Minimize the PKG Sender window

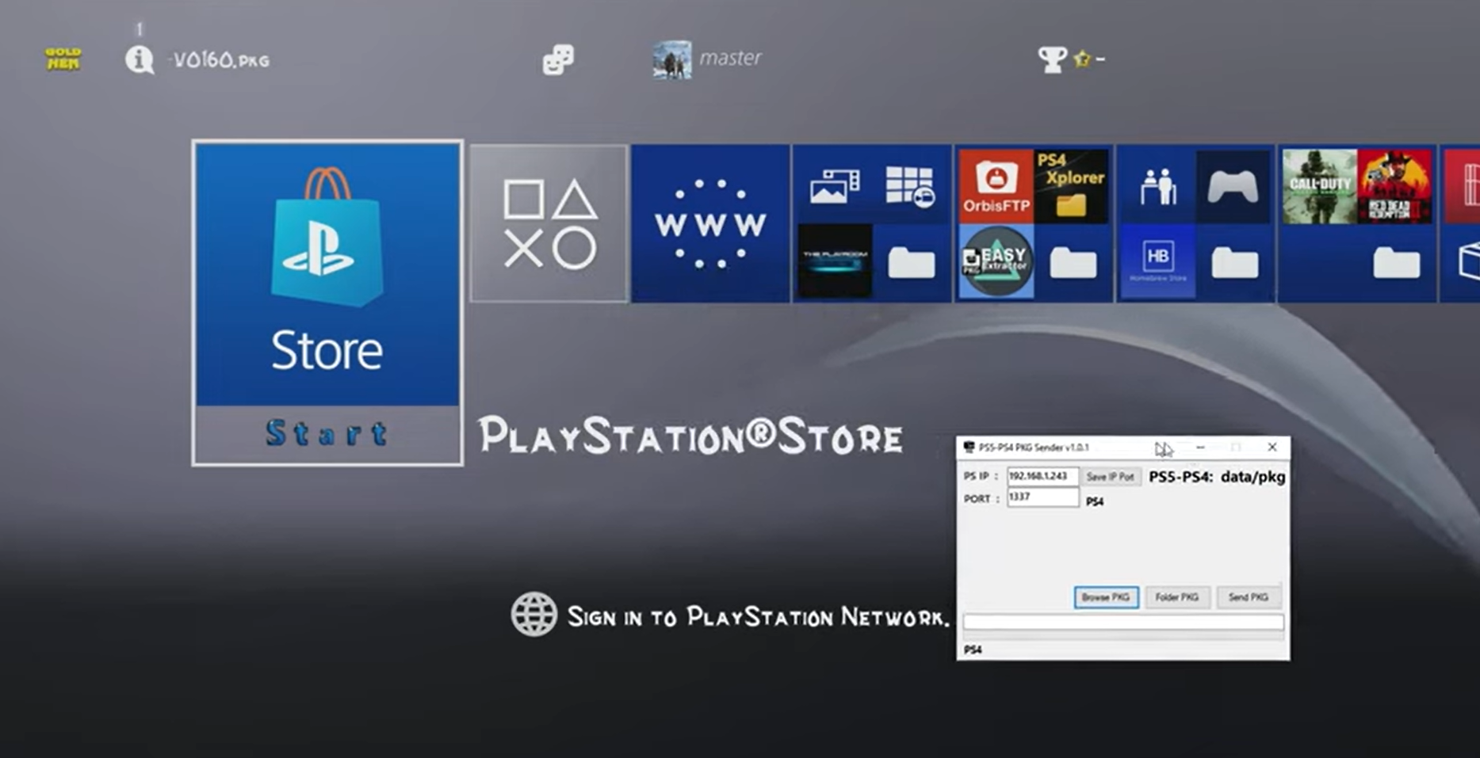coord(1200,448)
